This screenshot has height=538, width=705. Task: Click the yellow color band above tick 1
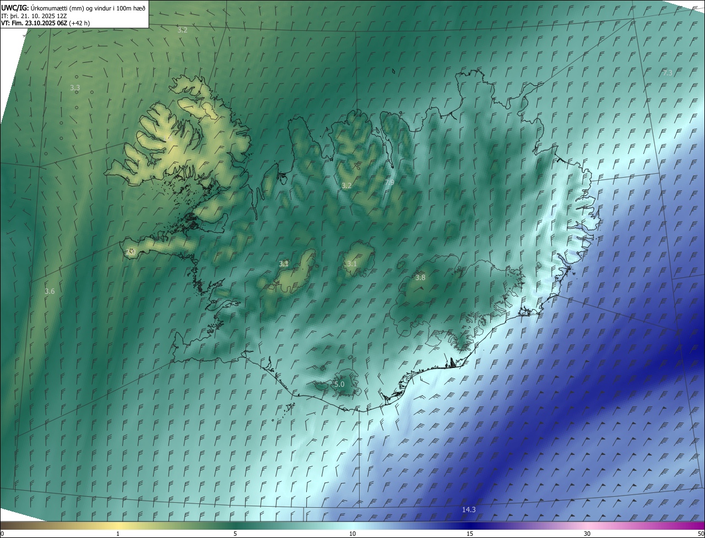118,525
